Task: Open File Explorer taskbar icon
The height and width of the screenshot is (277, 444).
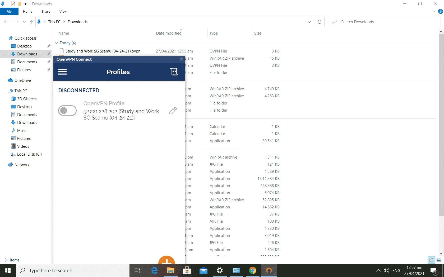Action: coord(171,270)
